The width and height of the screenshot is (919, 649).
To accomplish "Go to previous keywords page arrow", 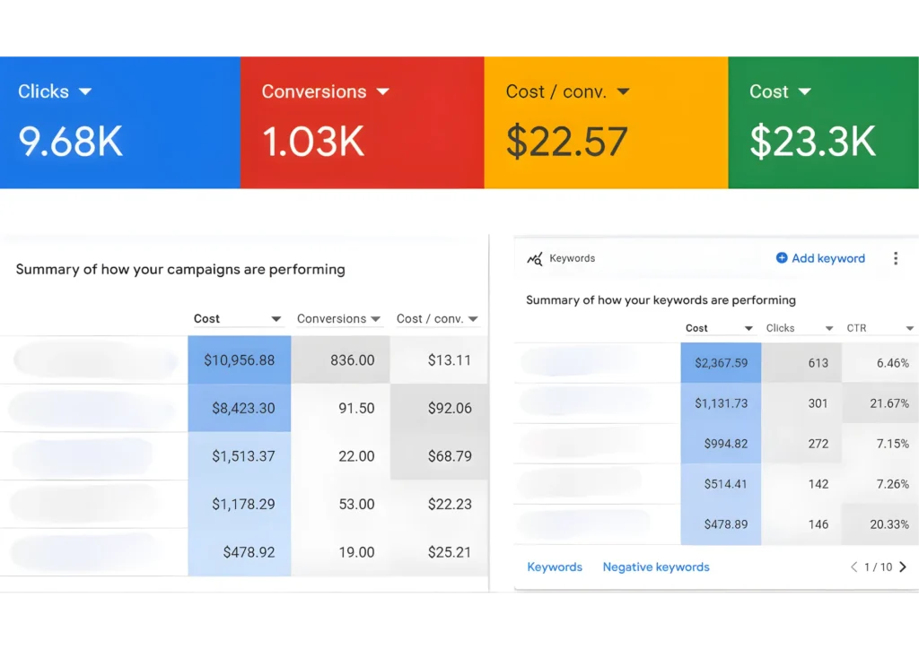I will point(854,567).
